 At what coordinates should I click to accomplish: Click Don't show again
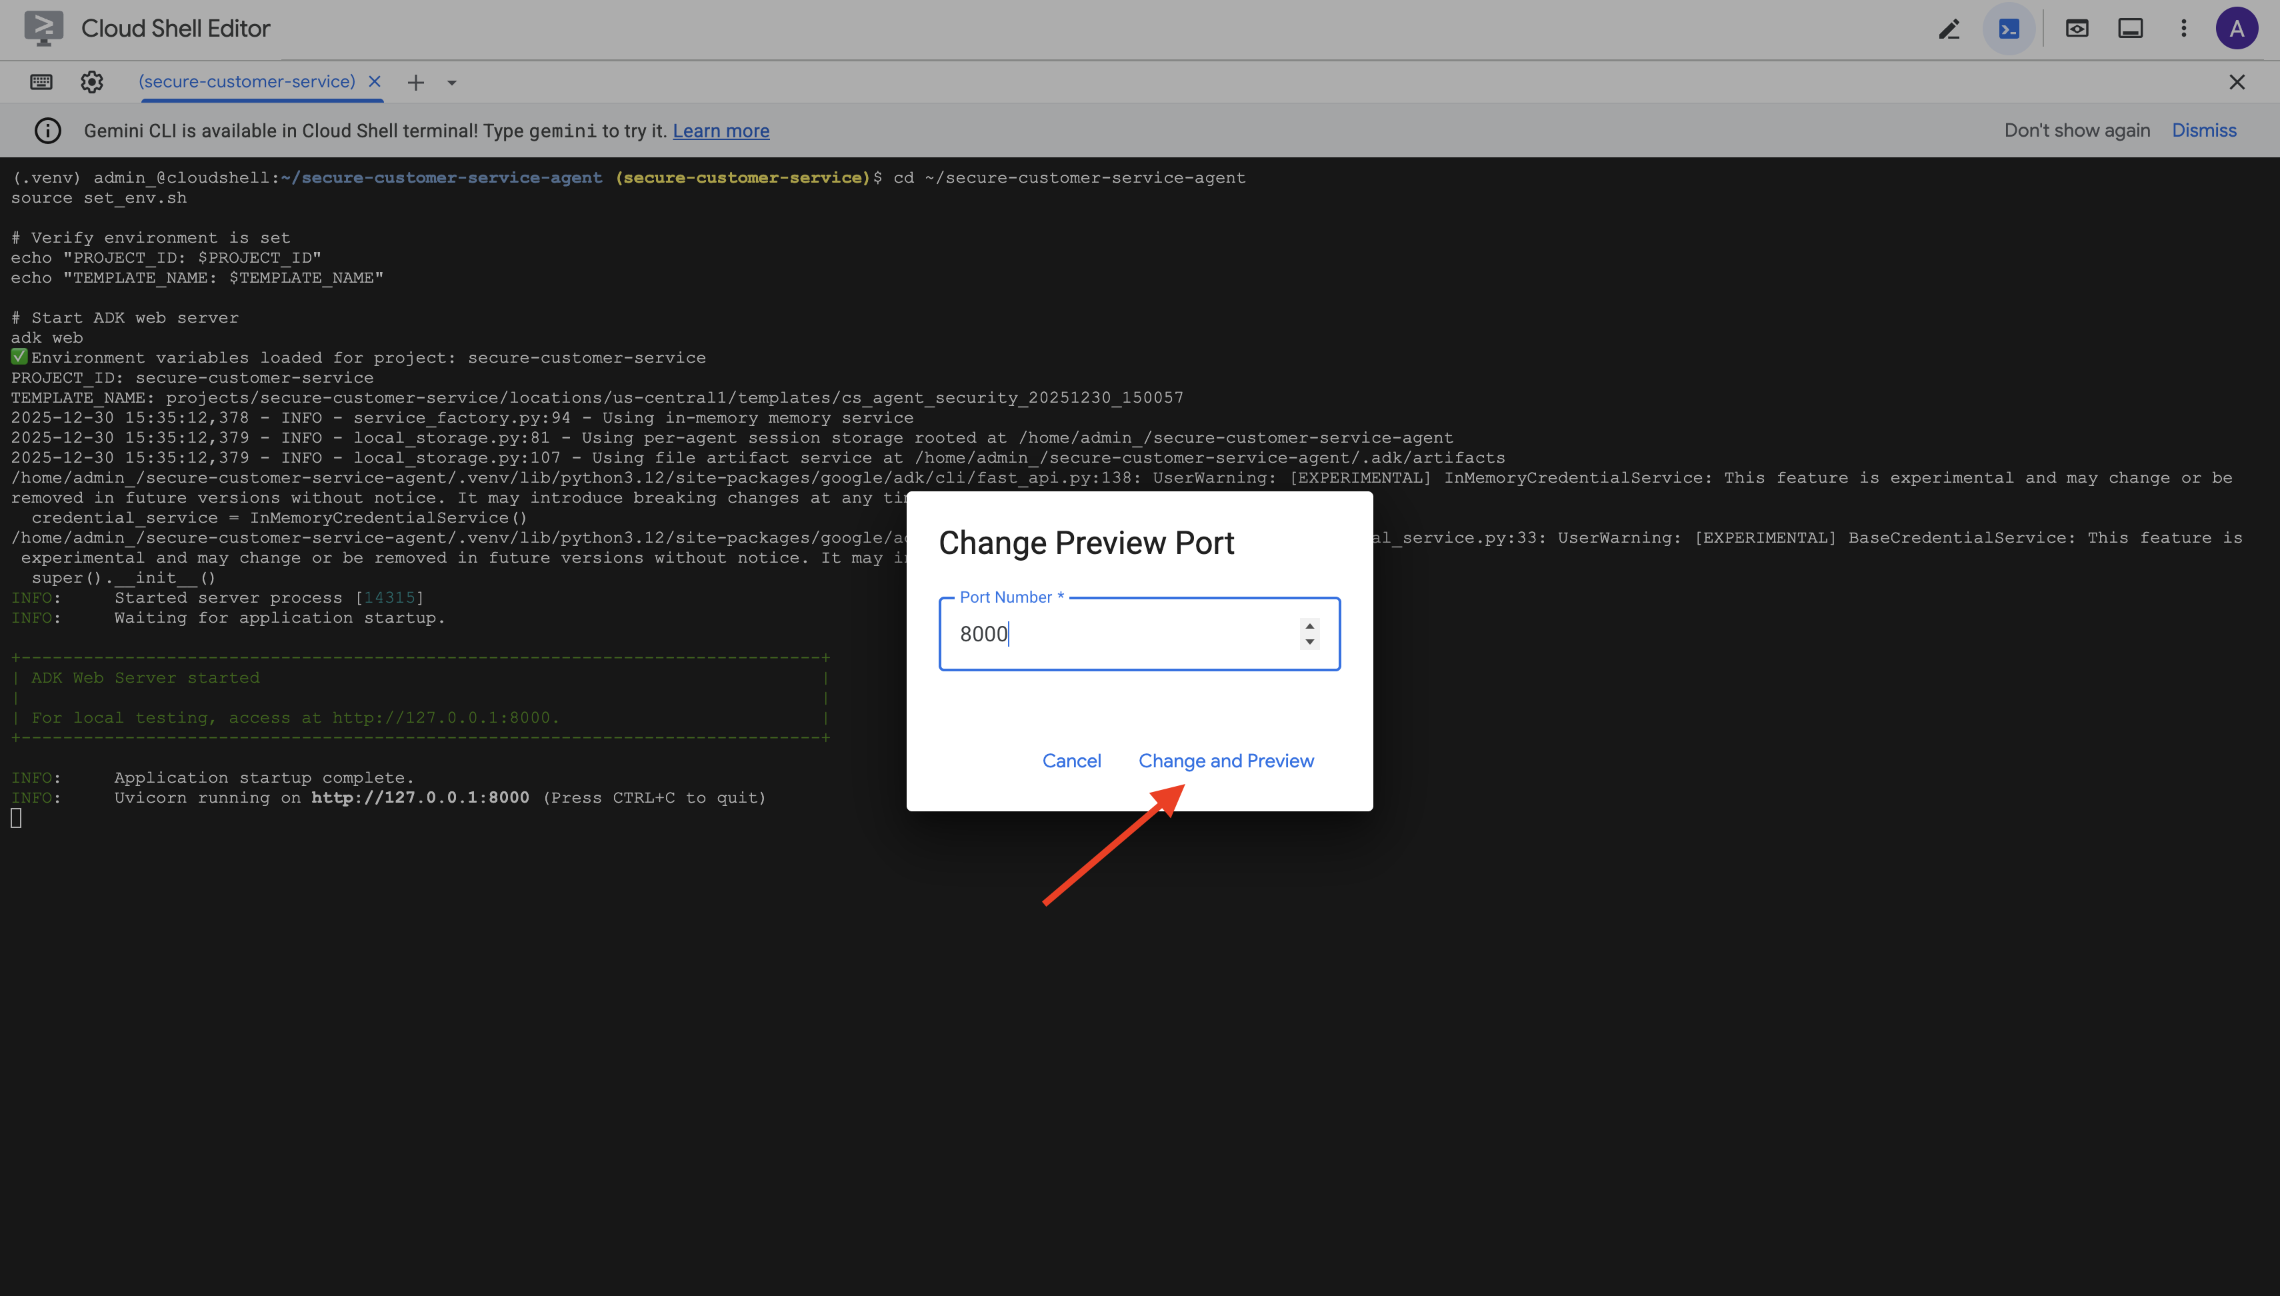(2076, 130)
